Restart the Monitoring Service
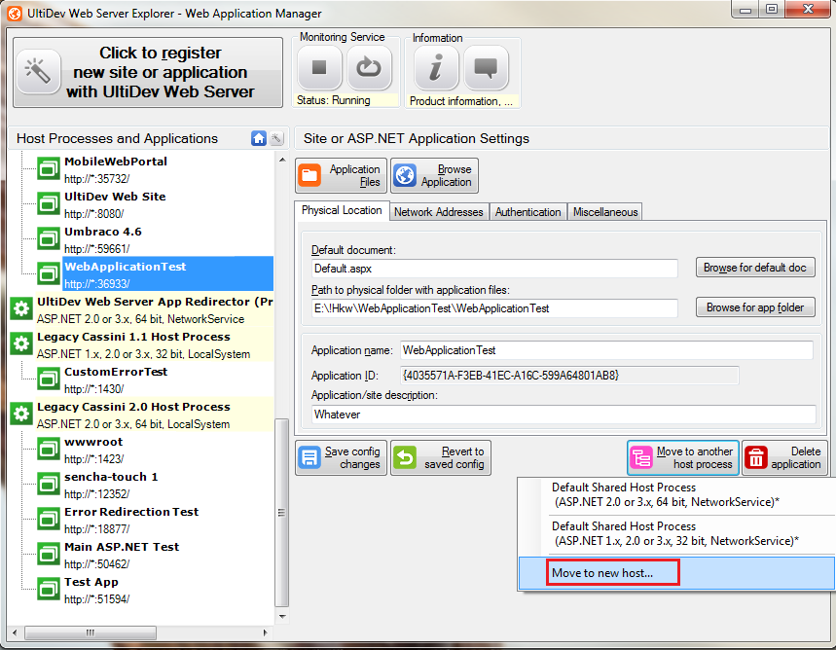 click(x=369, y=68)
